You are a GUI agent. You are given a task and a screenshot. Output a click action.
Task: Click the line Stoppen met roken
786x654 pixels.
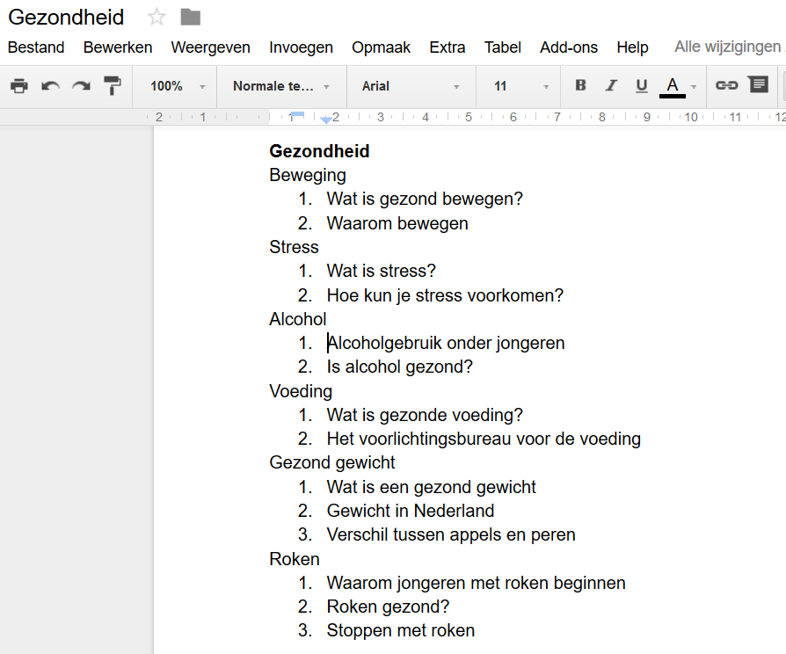click(x=401, y=630)
